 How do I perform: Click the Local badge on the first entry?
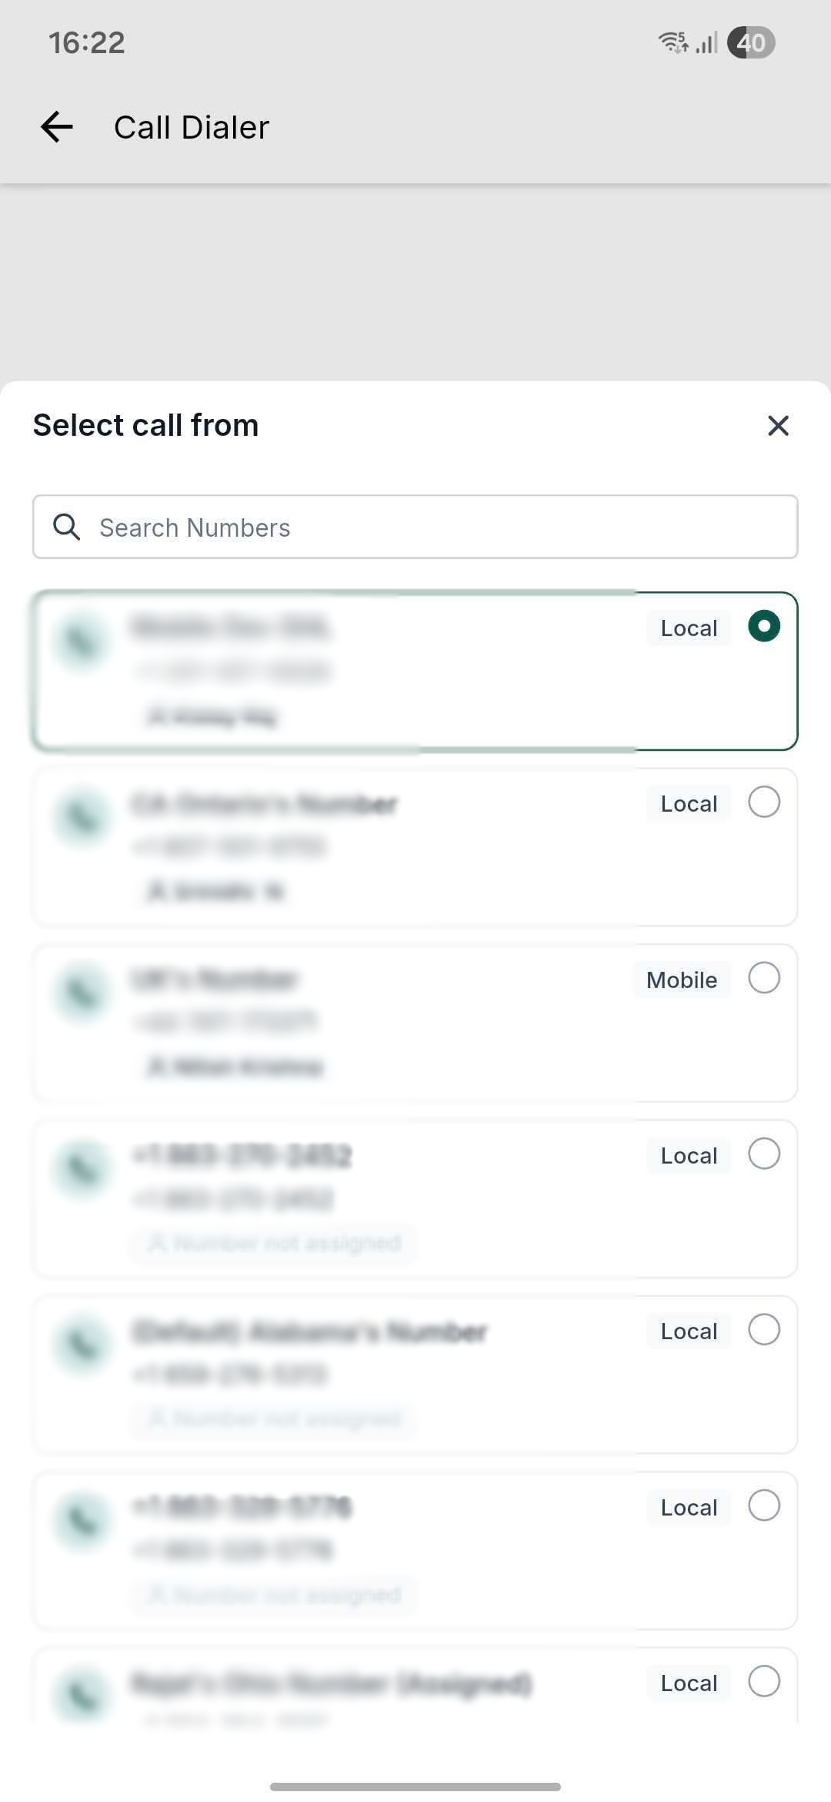click(687, 627)
